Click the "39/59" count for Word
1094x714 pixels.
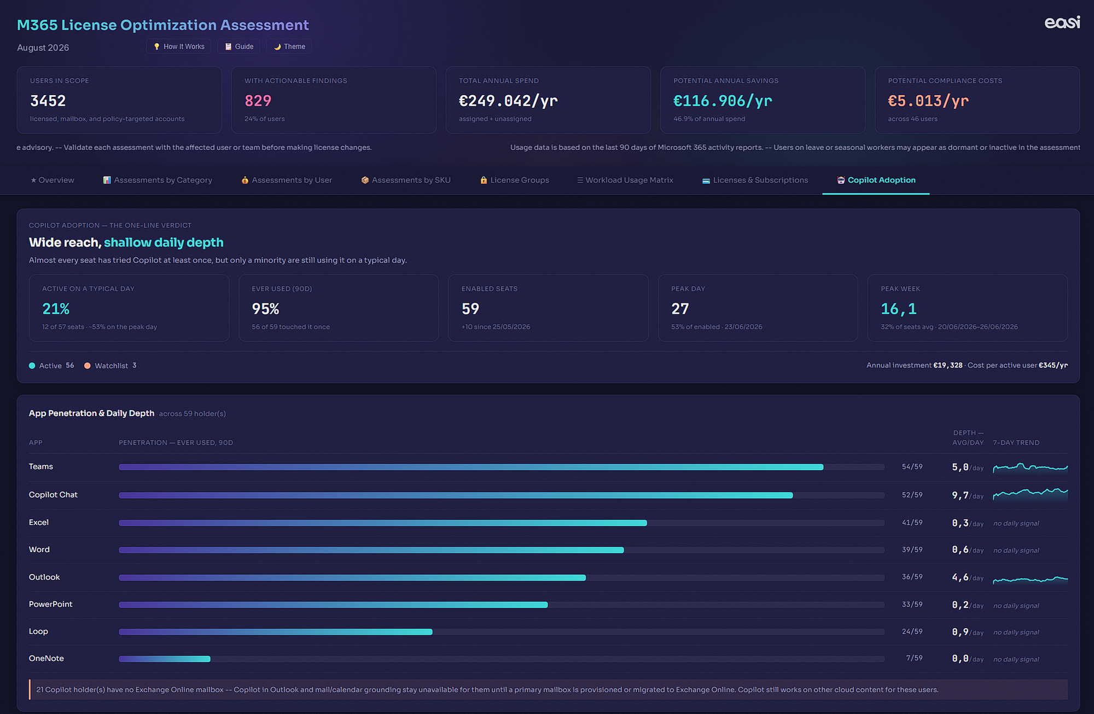912,549
